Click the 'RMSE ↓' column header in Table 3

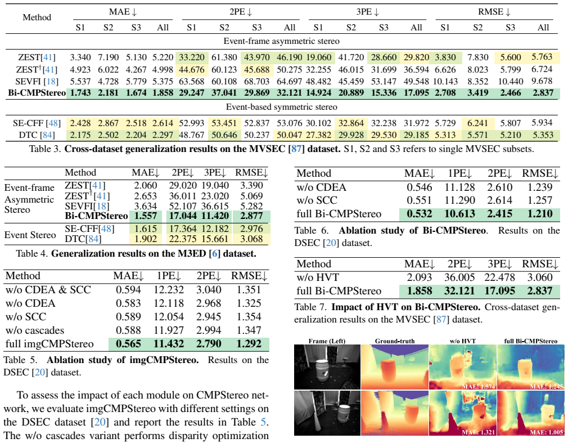click(x=494, y=12)
